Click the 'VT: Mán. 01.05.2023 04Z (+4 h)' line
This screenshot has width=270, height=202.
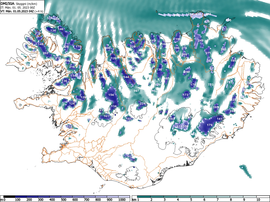click(22, 11)
